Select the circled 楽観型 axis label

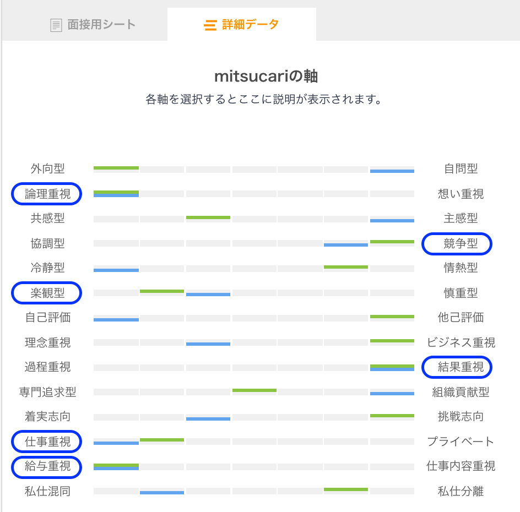46,293
